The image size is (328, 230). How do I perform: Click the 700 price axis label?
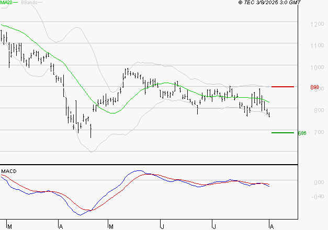319,132
